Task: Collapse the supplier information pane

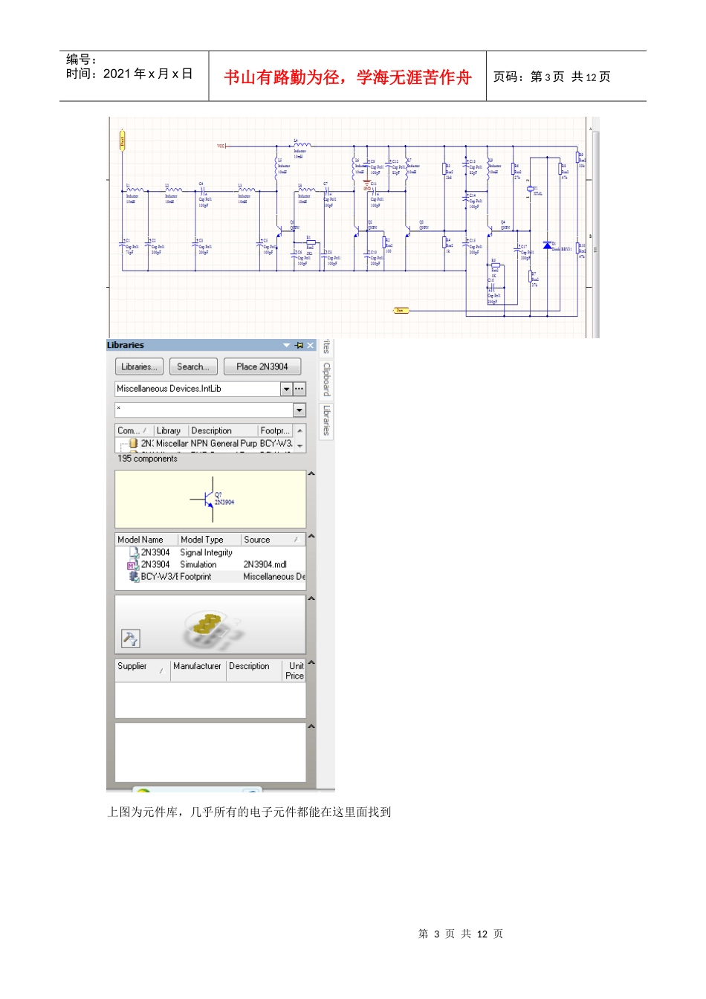Action: [311, 662]
